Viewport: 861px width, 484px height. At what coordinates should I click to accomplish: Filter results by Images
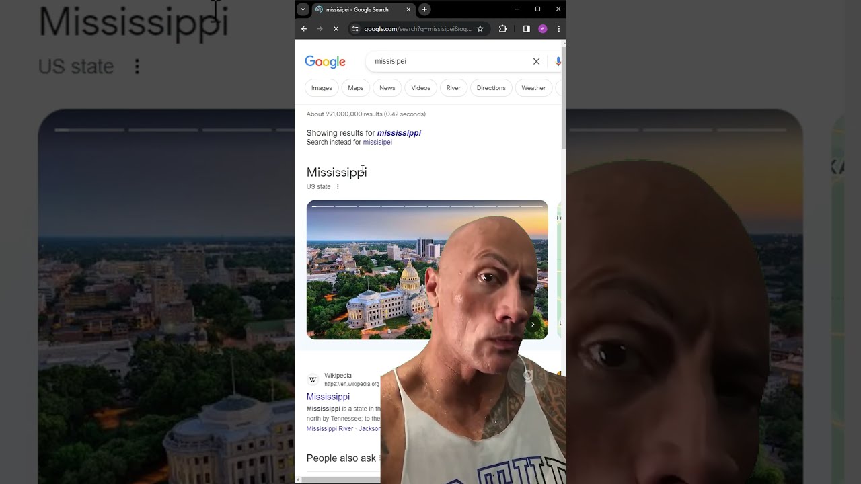(x=322, y=88)
